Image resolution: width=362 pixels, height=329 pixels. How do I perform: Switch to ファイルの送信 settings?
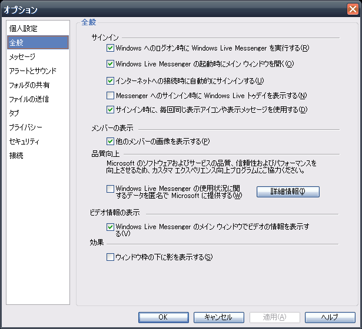38,99
